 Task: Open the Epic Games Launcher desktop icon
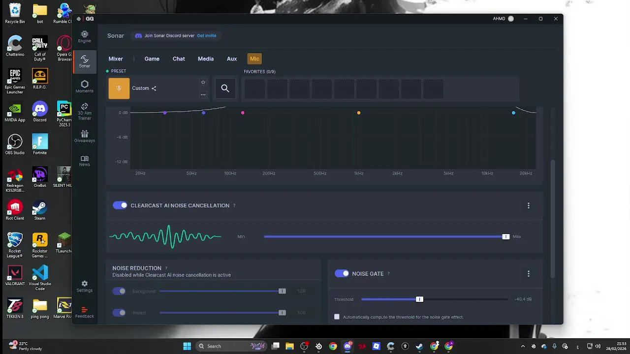pos(15,81)
